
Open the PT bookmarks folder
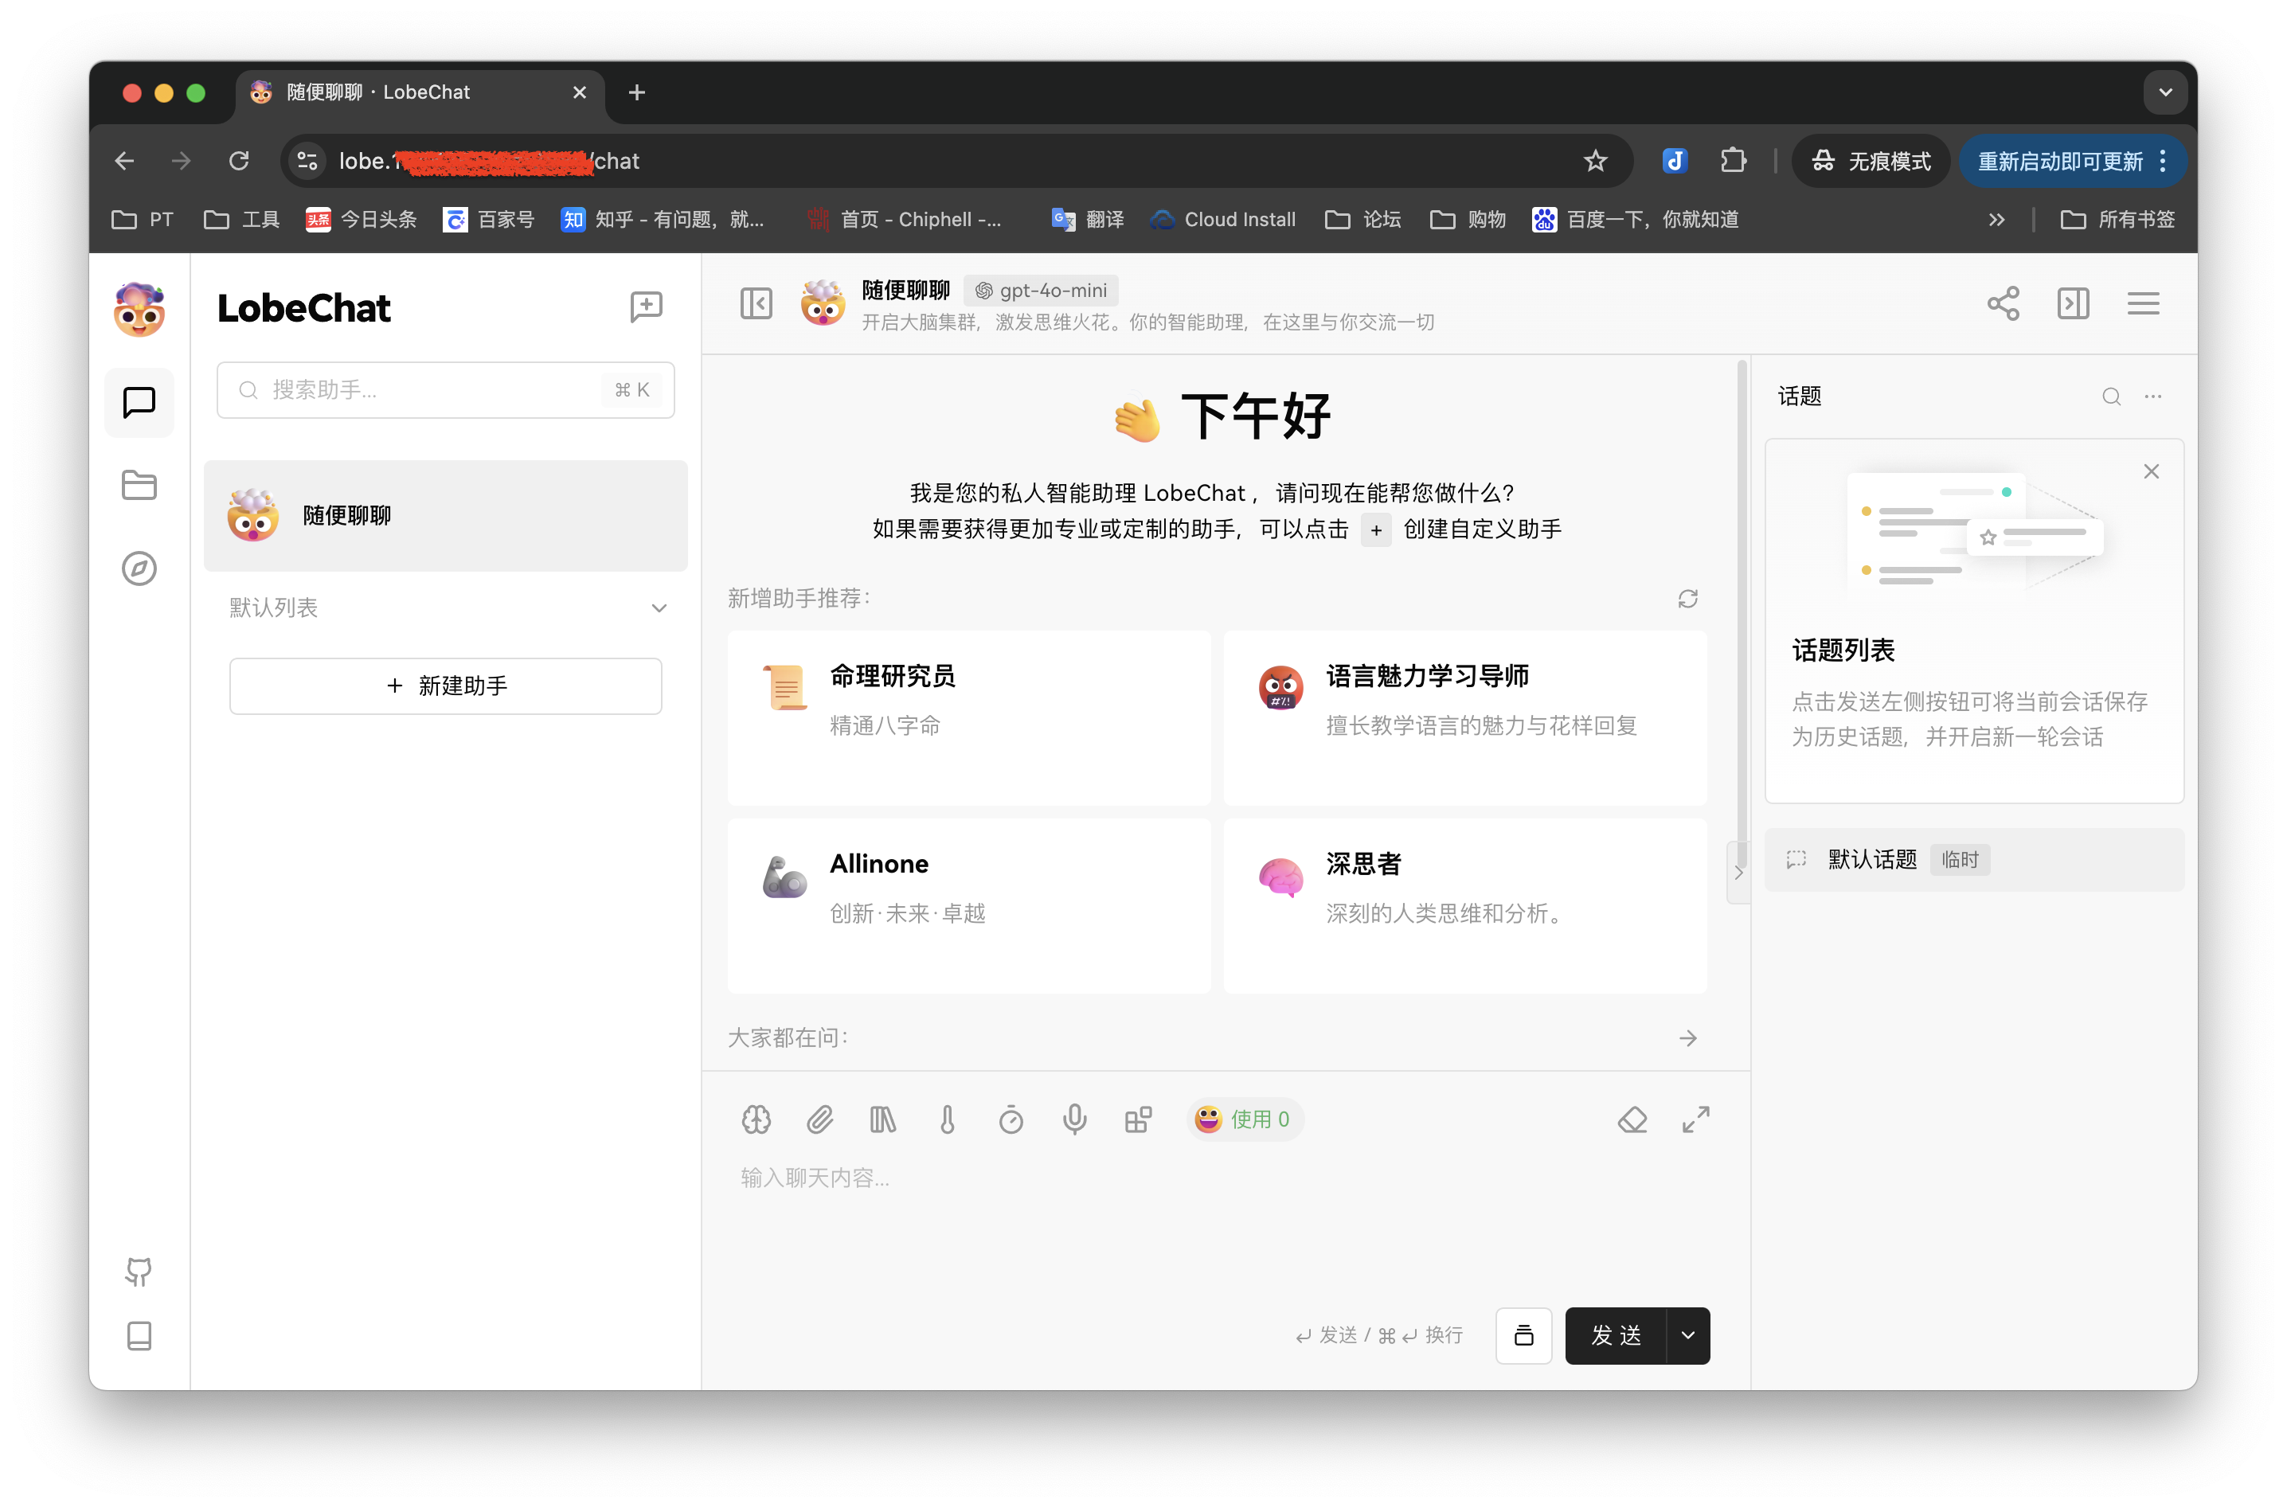143,219
